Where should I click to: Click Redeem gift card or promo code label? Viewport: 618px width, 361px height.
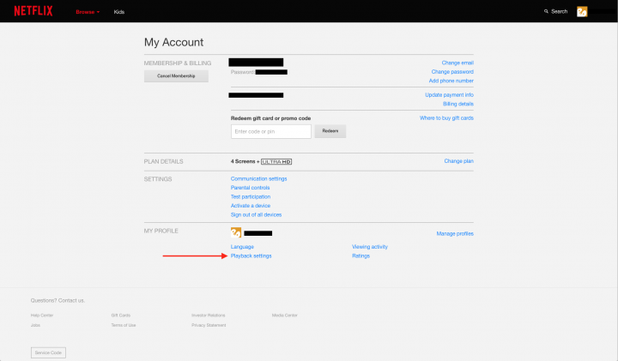click(x=270, y=118)
